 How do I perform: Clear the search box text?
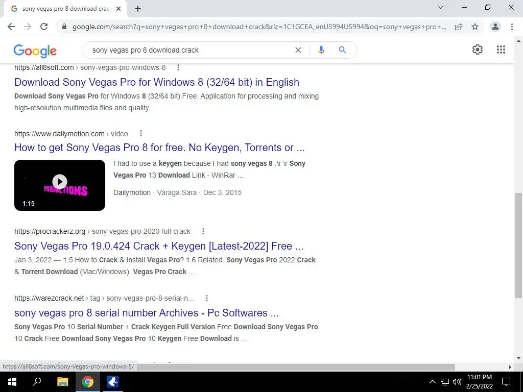pos(298,50)
